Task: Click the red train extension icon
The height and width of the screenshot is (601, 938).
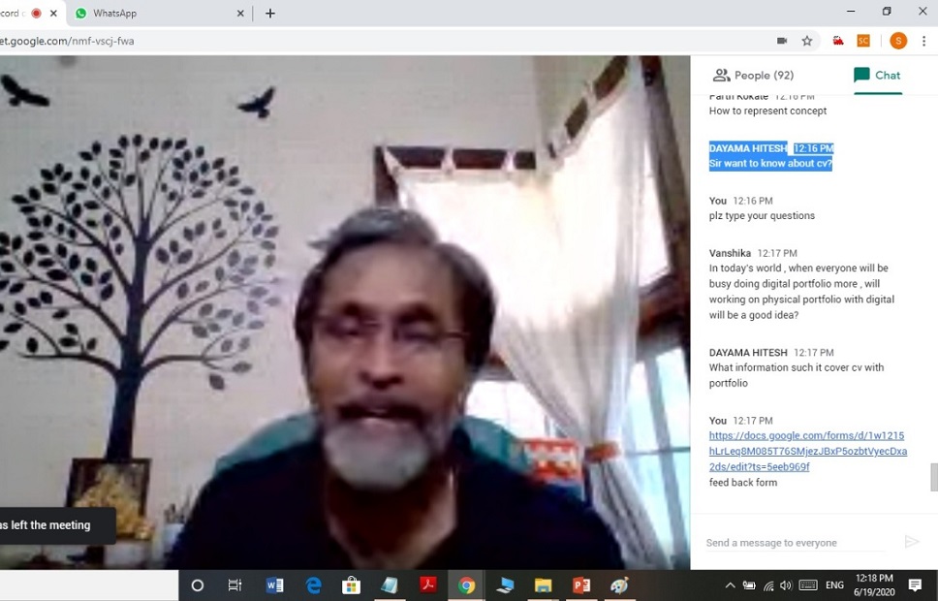Action: coord(838,41)
